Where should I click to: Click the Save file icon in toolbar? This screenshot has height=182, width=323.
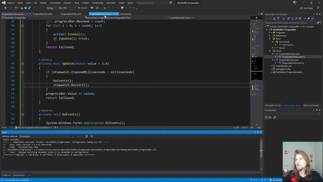(x=26, y=8)
